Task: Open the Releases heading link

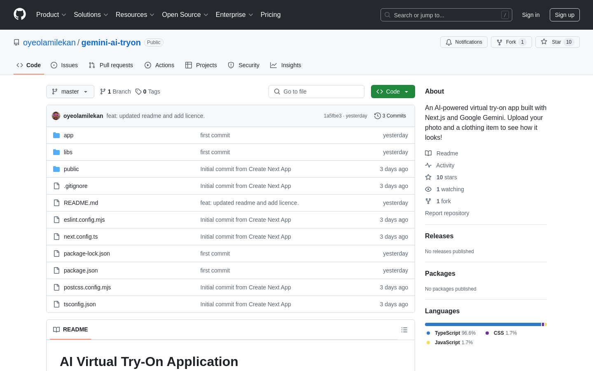Action: (x=439, y=236)
